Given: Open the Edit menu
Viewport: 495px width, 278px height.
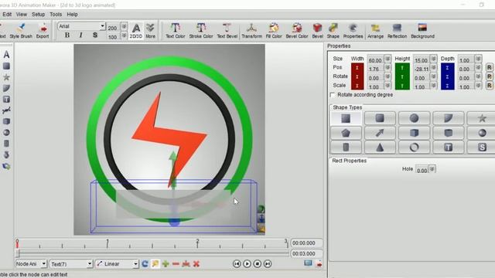Looking at the screenshot, I should (7, 15).
